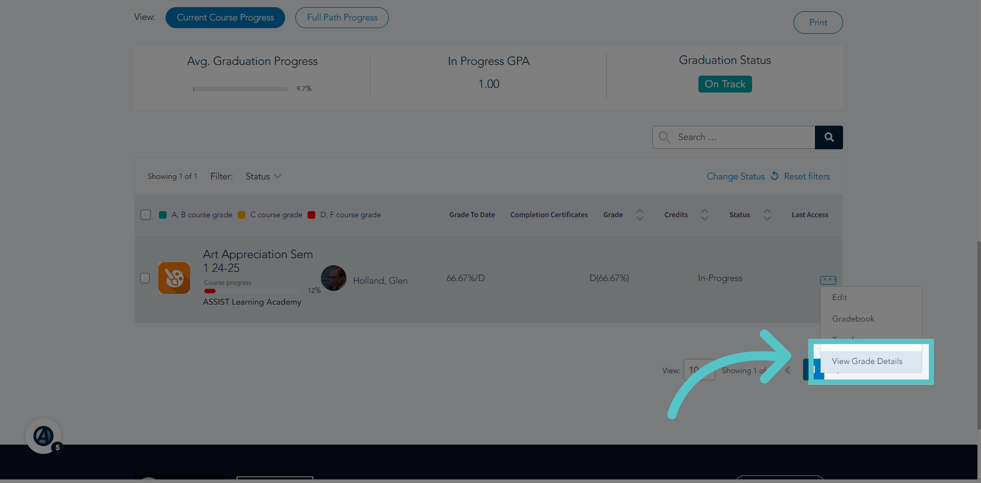
Task: Click into the Search input field
Action: click(x=734, y=137)
